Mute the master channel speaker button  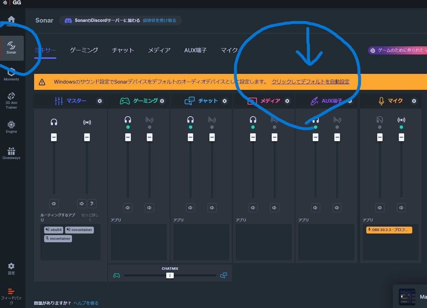(x=54, y=203)
